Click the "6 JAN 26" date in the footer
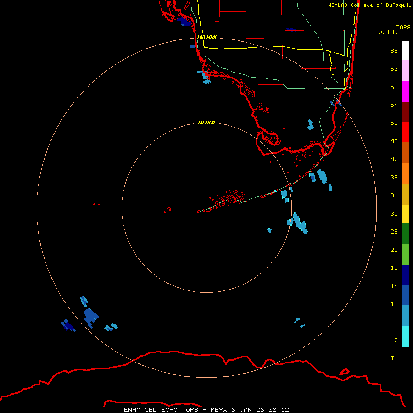The width and height of the screenshot is (413, 413). point(248,410)
